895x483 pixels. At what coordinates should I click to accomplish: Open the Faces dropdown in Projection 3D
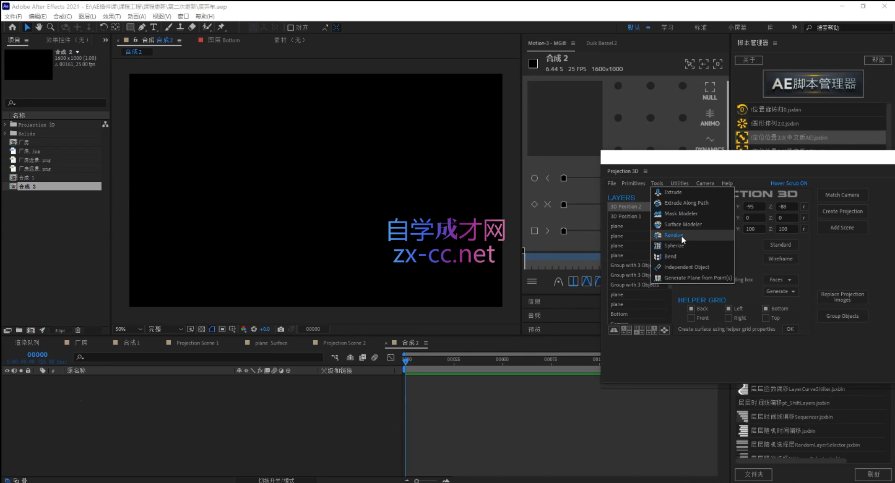click(x=780, y=280)
